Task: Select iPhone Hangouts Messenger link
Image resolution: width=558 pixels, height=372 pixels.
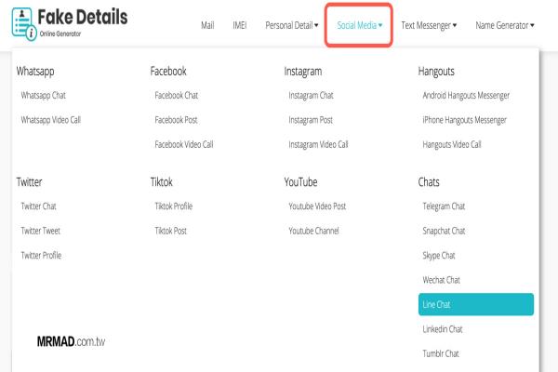Action: click(x=464, y=120)
